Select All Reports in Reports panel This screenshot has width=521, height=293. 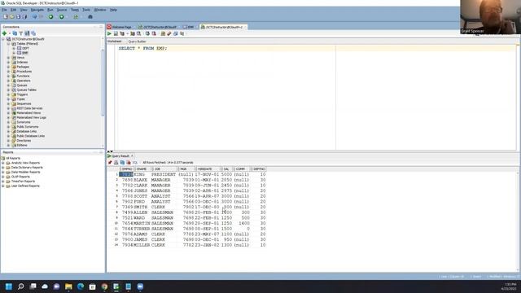point(13,158)
